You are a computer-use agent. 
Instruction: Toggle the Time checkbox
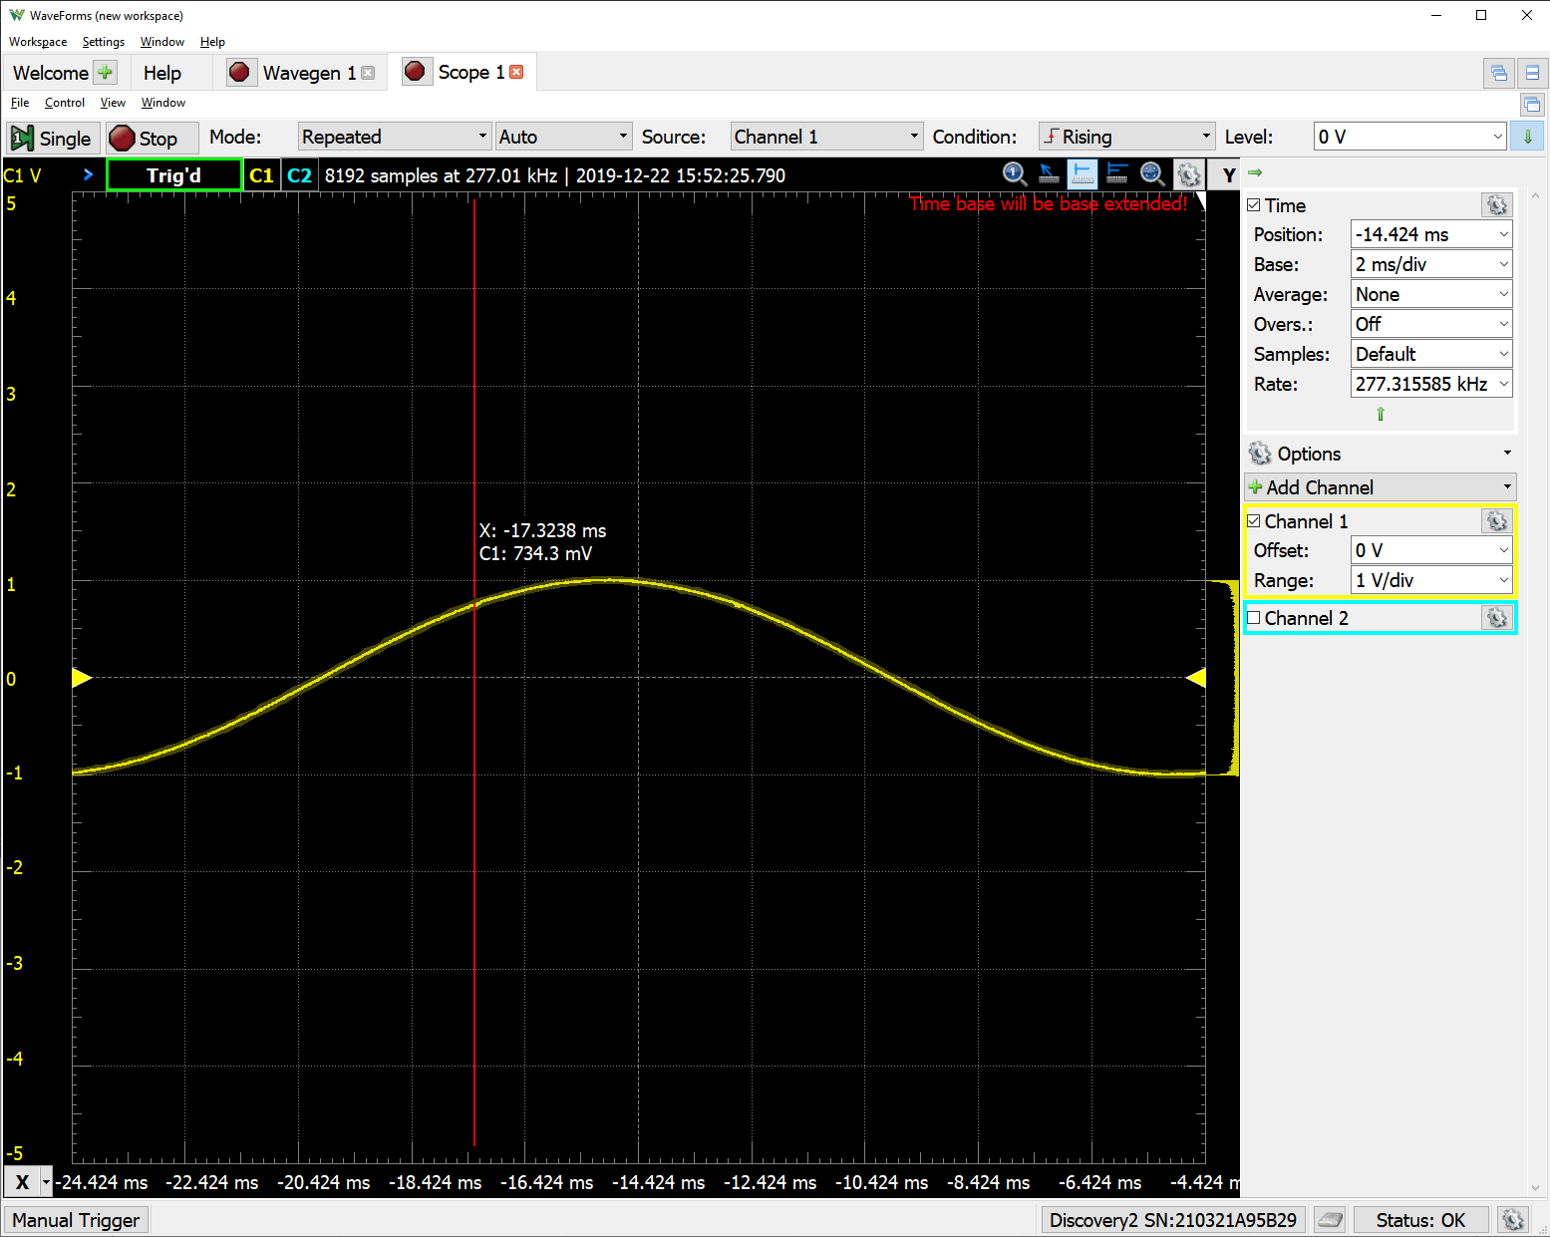pyautogui.click(x=1254, y=205)
